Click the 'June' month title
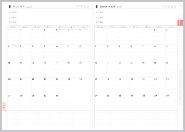The width and height of the screenshot is (185, 132). [x=103, y=7]
